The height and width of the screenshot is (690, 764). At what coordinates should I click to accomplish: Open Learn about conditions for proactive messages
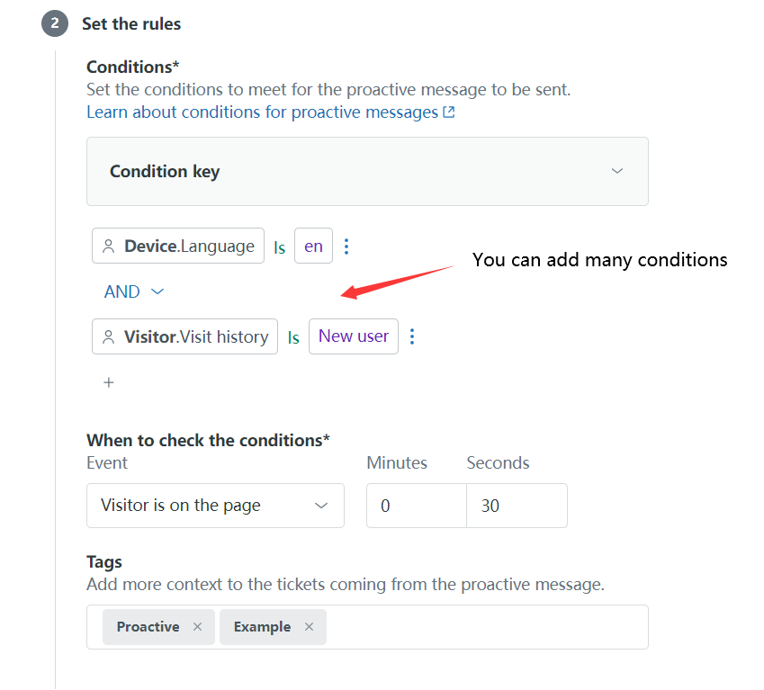(263, 112)
